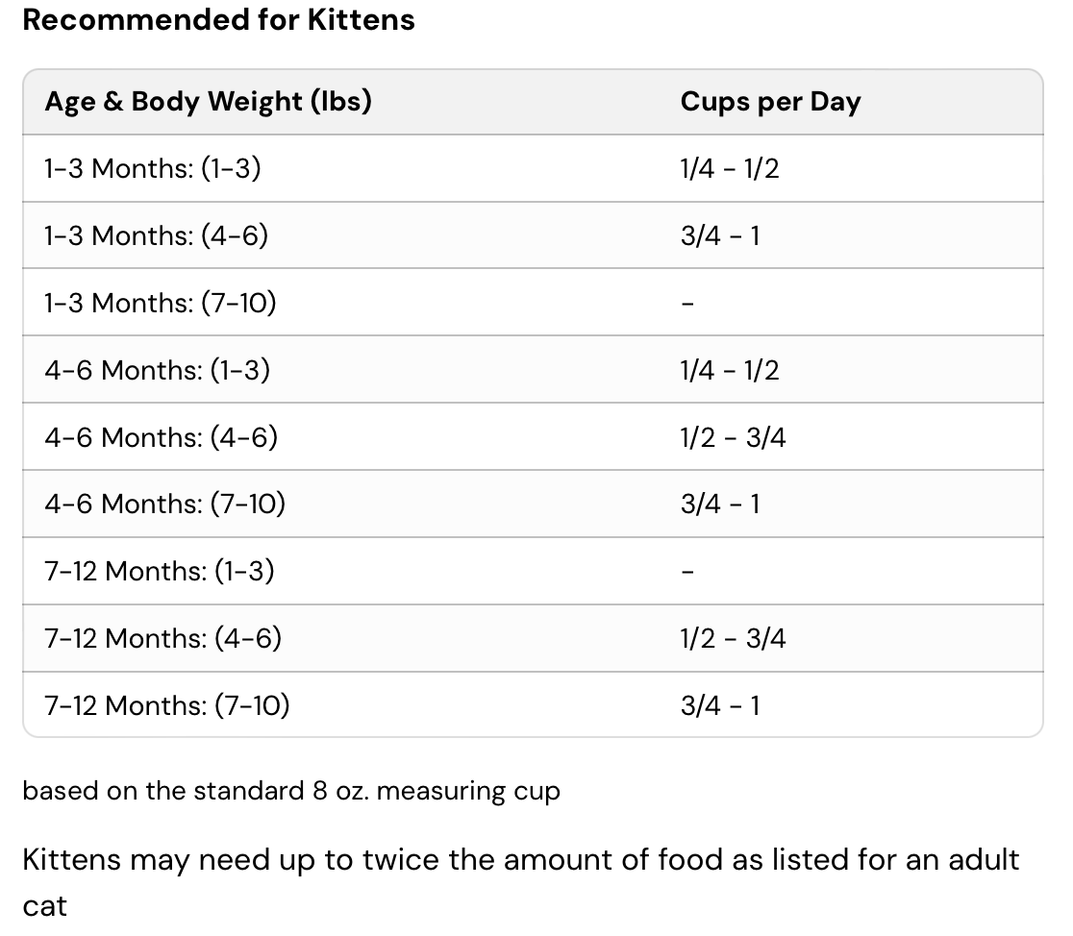Select the "7-12 Months: (7-10)" row label
Viewport: 1073px width, 936px height.
point(166,705)
